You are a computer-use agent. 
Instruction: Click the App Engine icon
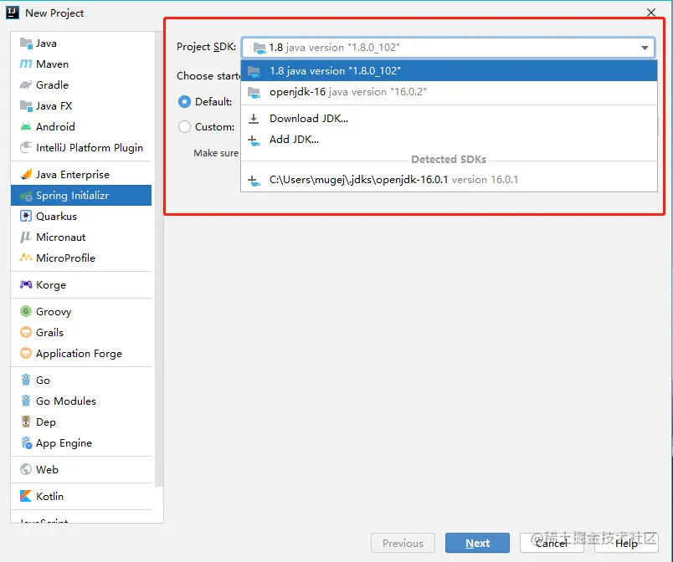pyautogui.click(x=26, y=443)
